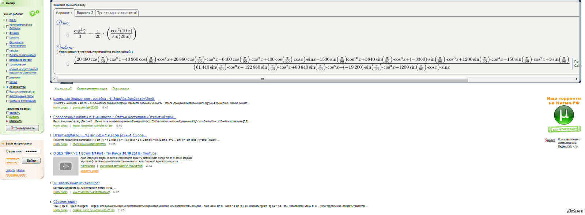The image size is (585, 215).
Task: Open the 'Новости' link
Action: click(x=10, y=170)
